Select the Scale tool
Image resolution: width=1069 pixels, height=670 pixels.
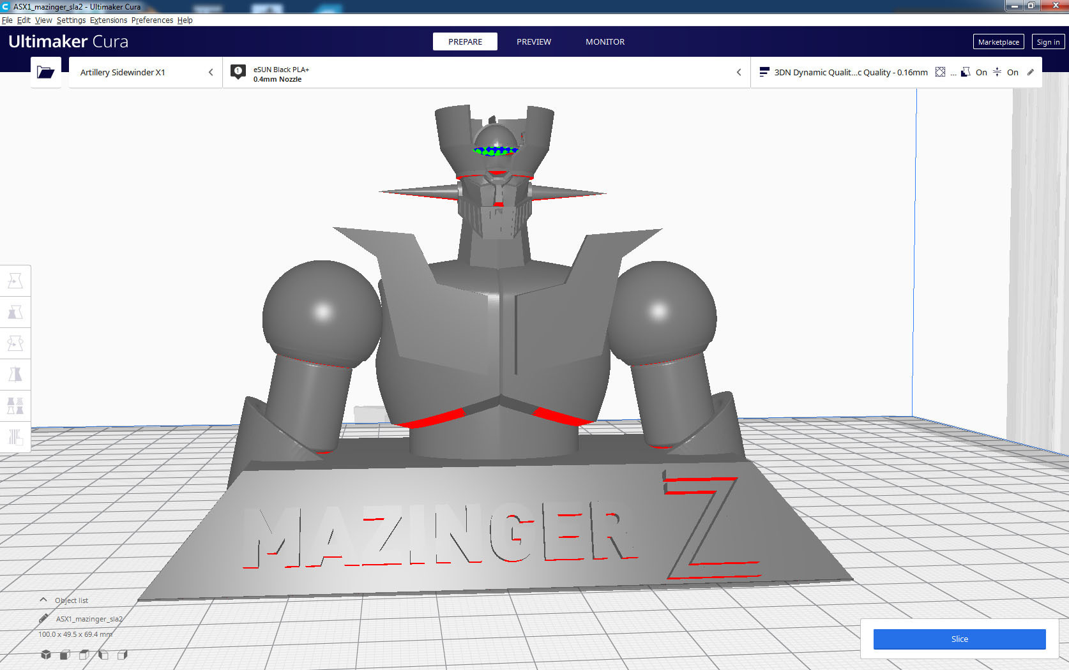click(15, 312)
